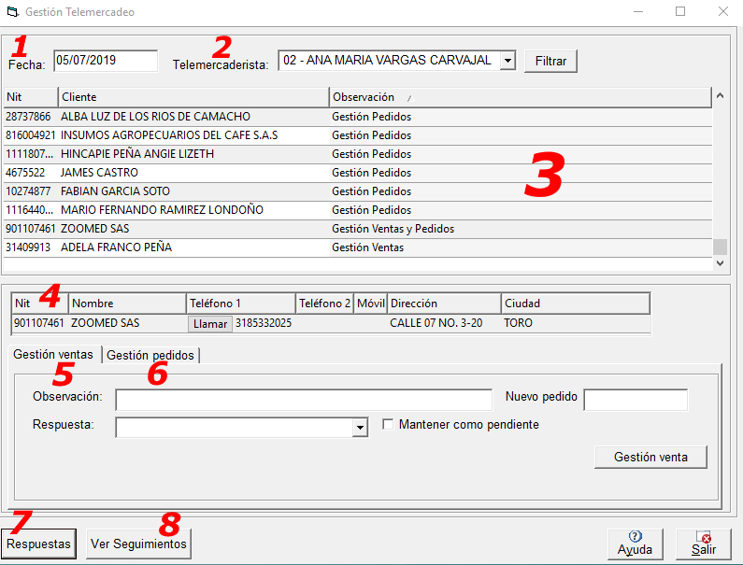Click the window title bar app icon

tap(12, 12)
